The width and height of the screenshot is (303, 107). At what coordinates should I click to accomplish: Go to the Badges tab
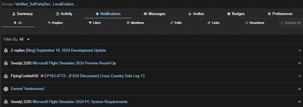(x=236, y=14)
